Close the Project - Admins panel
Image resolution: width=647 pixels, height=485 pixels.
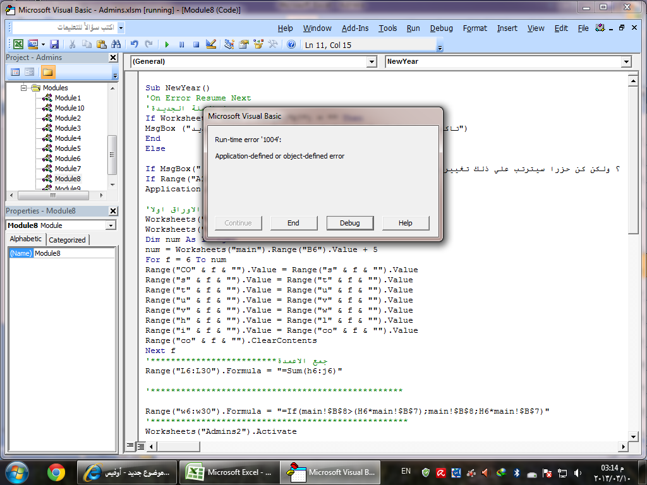[114, 57]
